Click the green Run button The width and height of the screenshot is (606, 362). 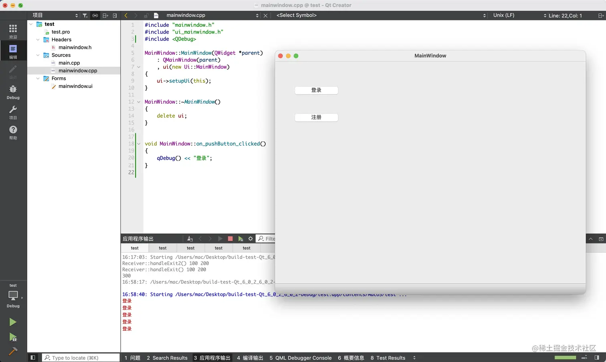pyautogui.click(x=13, y=322)
